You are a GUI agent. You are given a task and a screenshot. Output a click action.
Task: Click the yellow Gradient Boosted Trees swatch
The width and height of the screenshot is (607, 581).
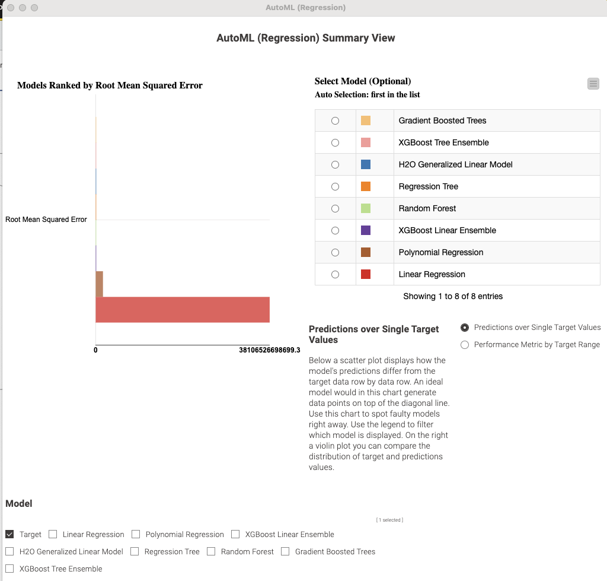tap(366, 120)
